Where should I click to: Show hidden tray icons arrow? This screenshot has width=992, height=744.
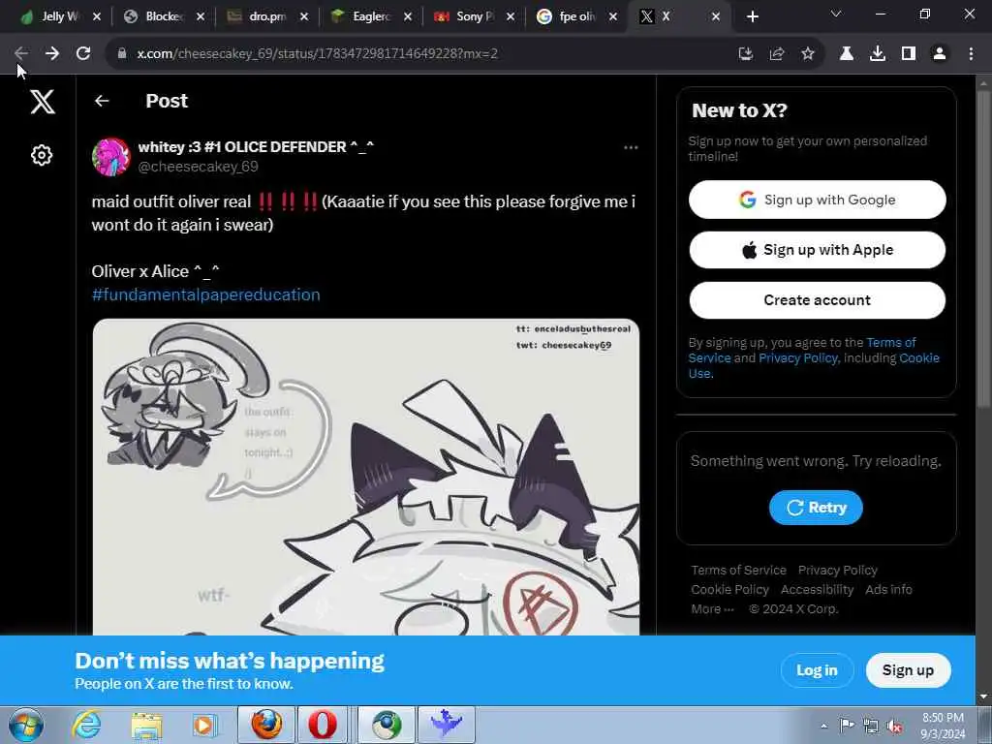click(823, 726)
